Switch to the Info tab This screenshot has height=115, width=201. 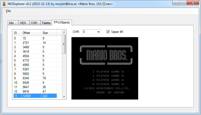point(13,23)
